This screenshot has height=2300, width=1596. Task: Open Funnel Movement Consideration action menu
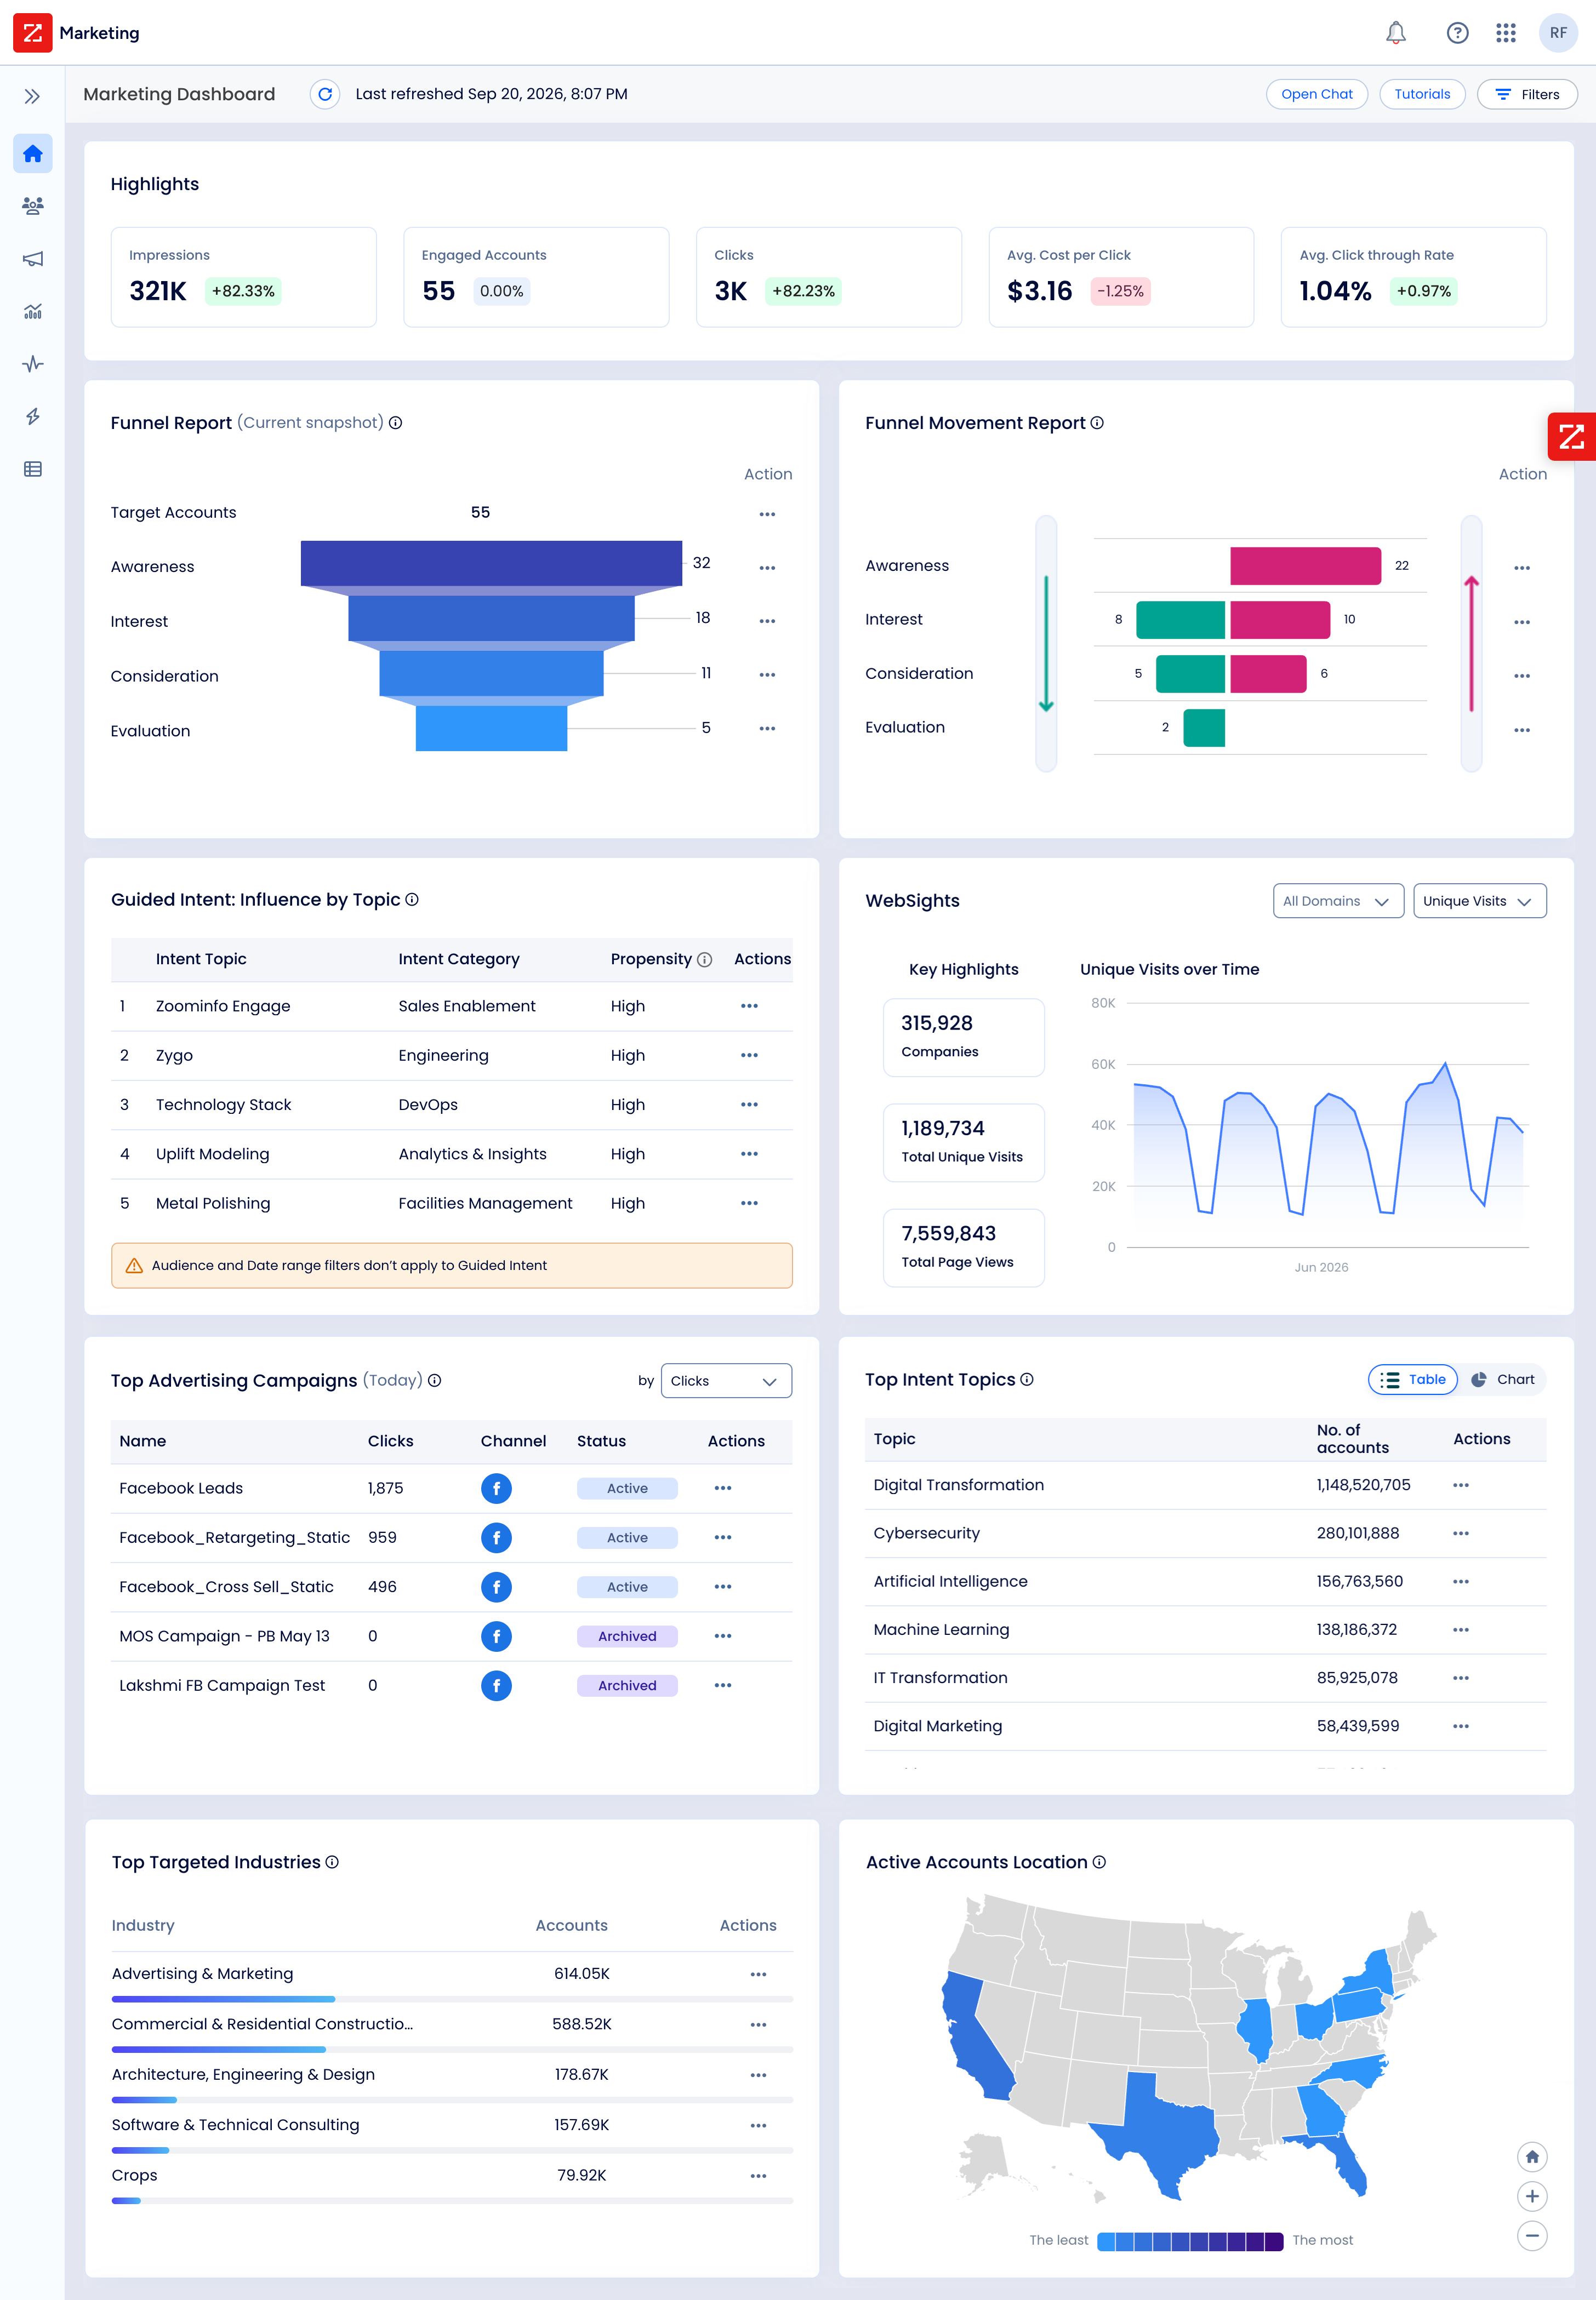click(x=1522, y=676)
